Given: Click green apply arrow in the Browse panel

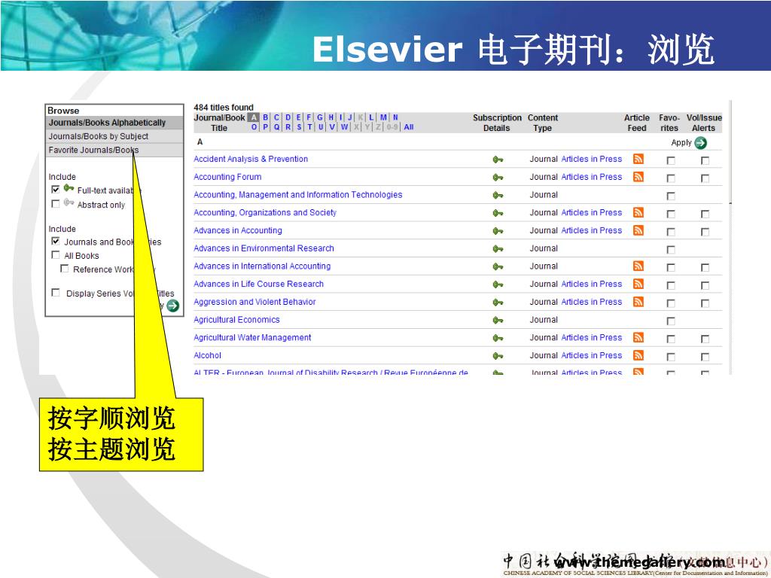Looking at the screenshot, I should (x=173, y=306).
